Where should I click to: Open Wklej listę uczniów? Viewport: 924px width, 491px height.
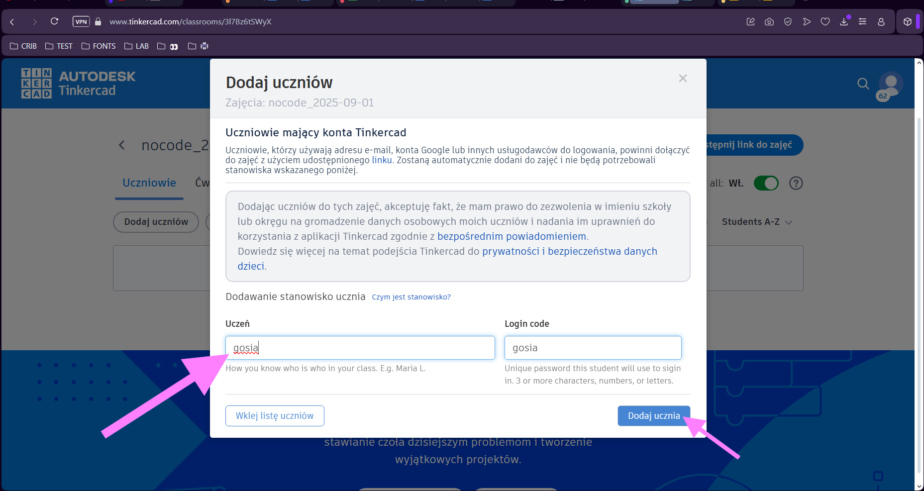point(275,416)
